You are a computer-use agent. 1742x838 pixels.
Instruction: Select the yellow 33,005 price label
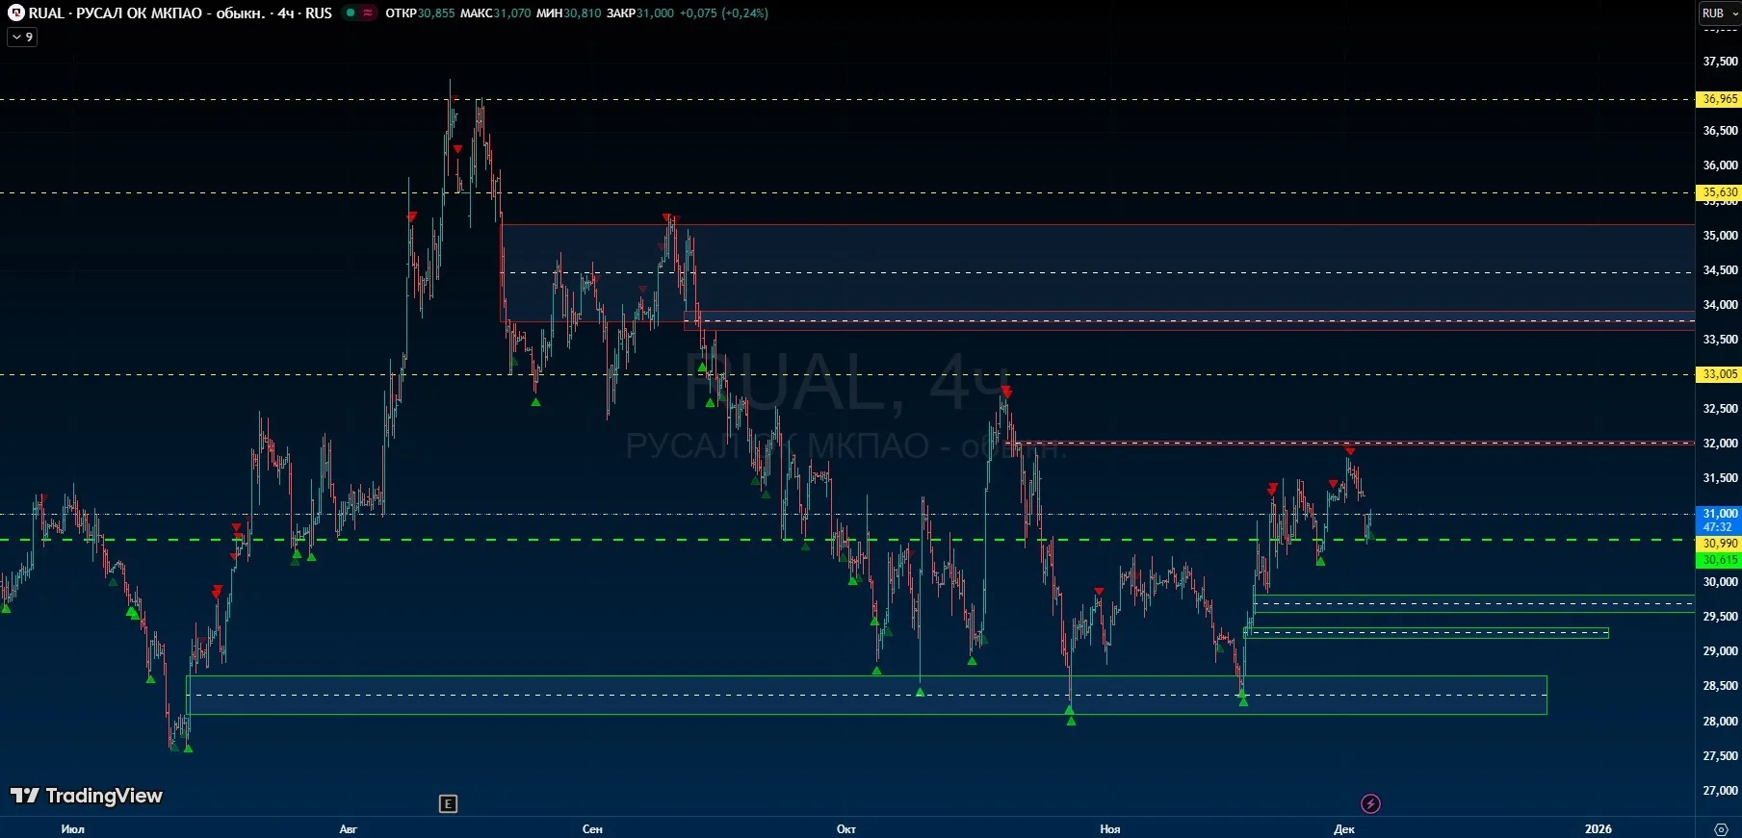tap(1719, 374)
